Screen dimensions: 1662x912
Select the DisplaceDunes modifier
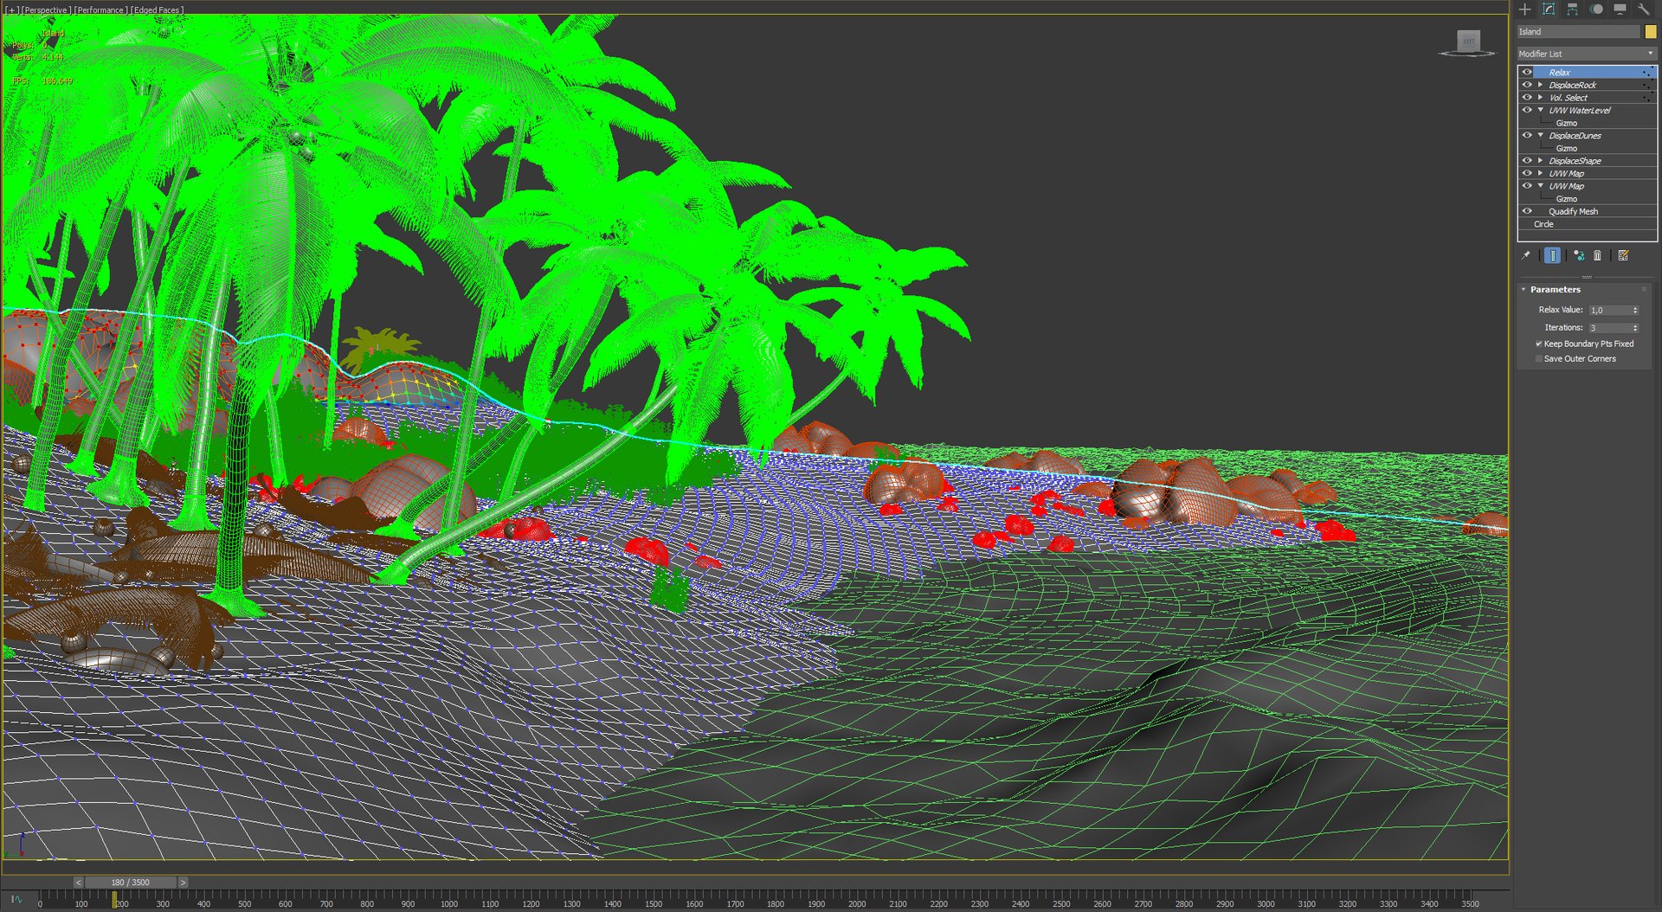1575,136
